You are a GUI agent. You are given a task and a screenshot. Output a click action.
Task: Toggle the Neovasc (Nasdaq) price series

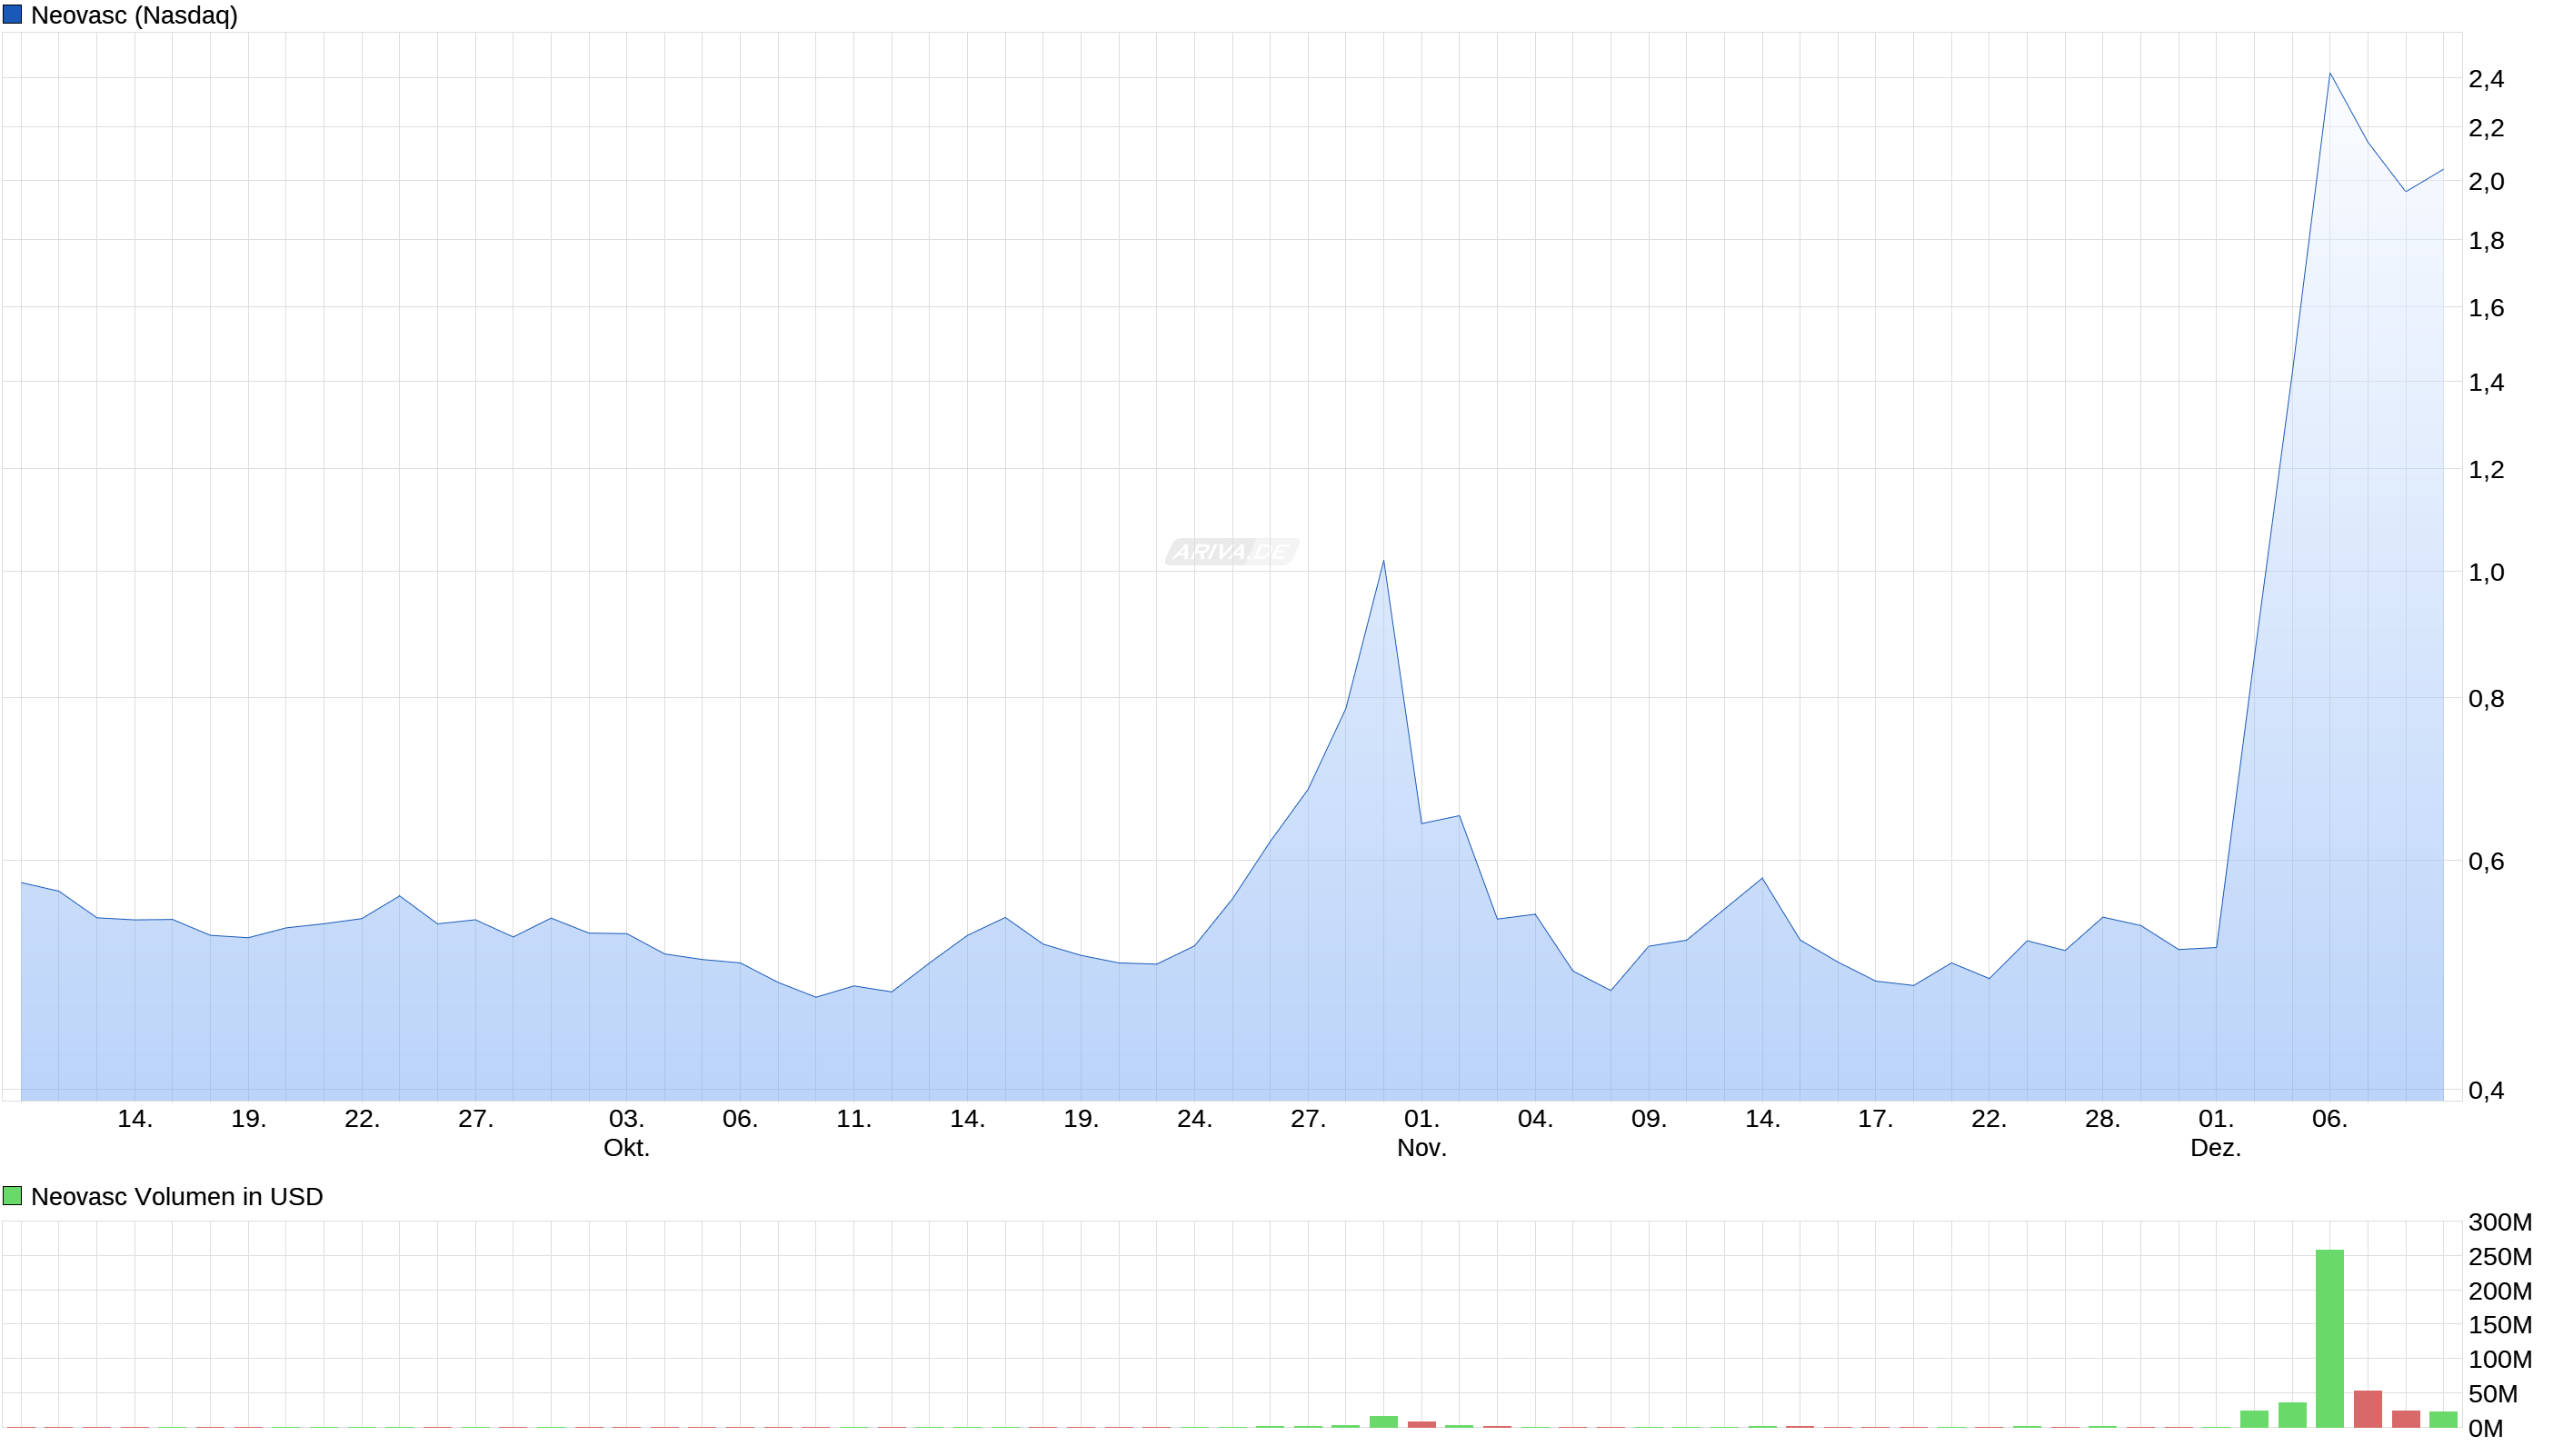(135, 15)
